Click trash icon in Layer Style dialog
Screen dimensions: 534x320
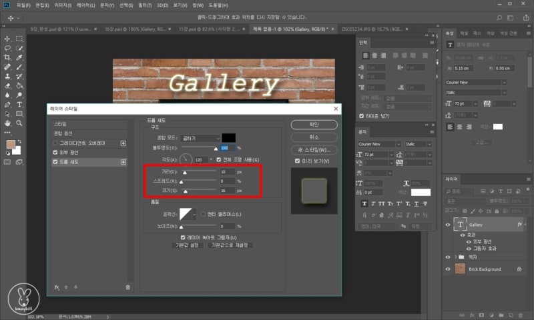click(x=128, y=287)
